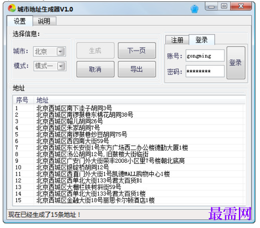Click the account field containing gongming
Screen dimensions: 260x228
tap(205, 56)
